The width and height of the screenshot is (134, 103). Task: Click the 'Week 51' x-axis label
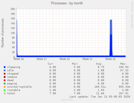41,59
